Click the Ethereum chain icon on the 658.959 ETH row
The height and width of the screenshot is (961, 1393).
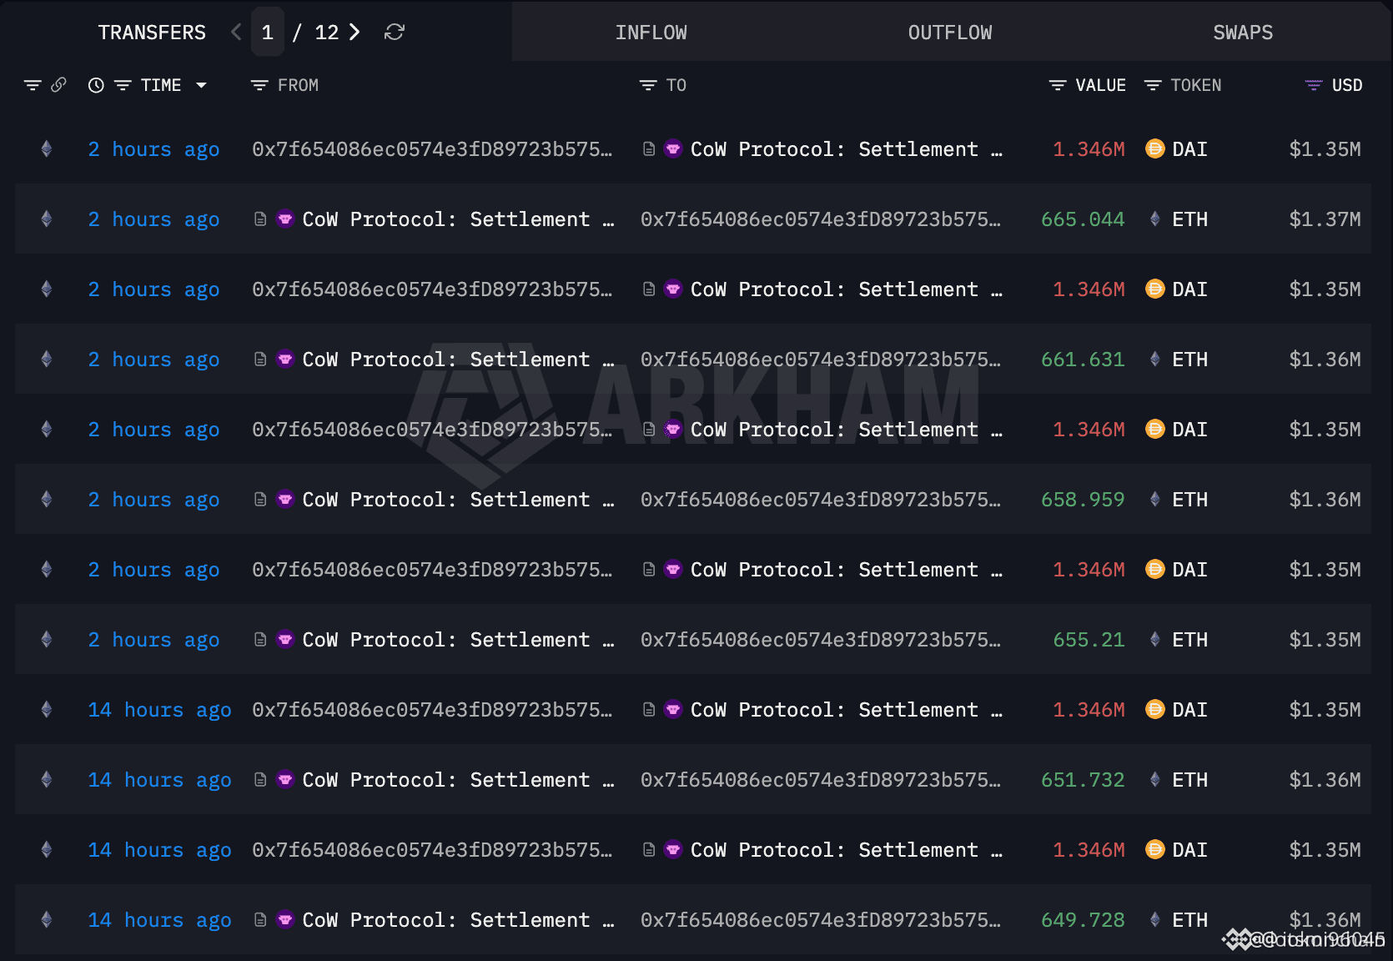tap(47, 500)
